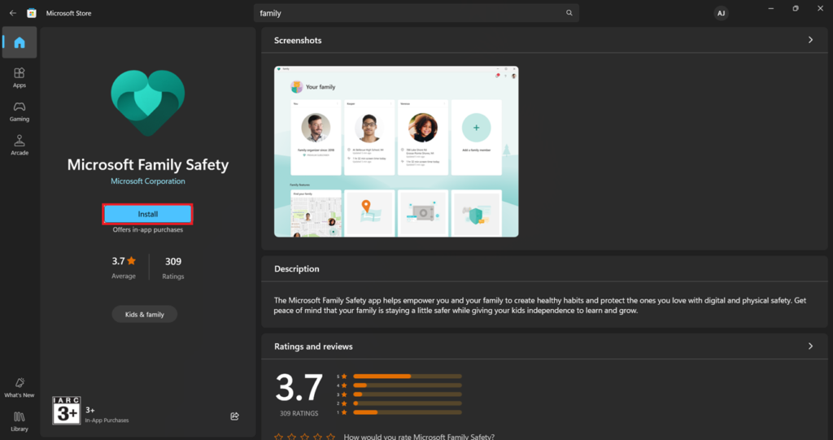
Task: Rate the app five stars
Action: click(330, 437)
